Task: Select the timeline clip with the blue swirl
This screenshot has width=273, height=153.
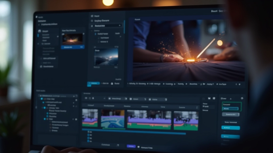Action: tap(113, 119)
